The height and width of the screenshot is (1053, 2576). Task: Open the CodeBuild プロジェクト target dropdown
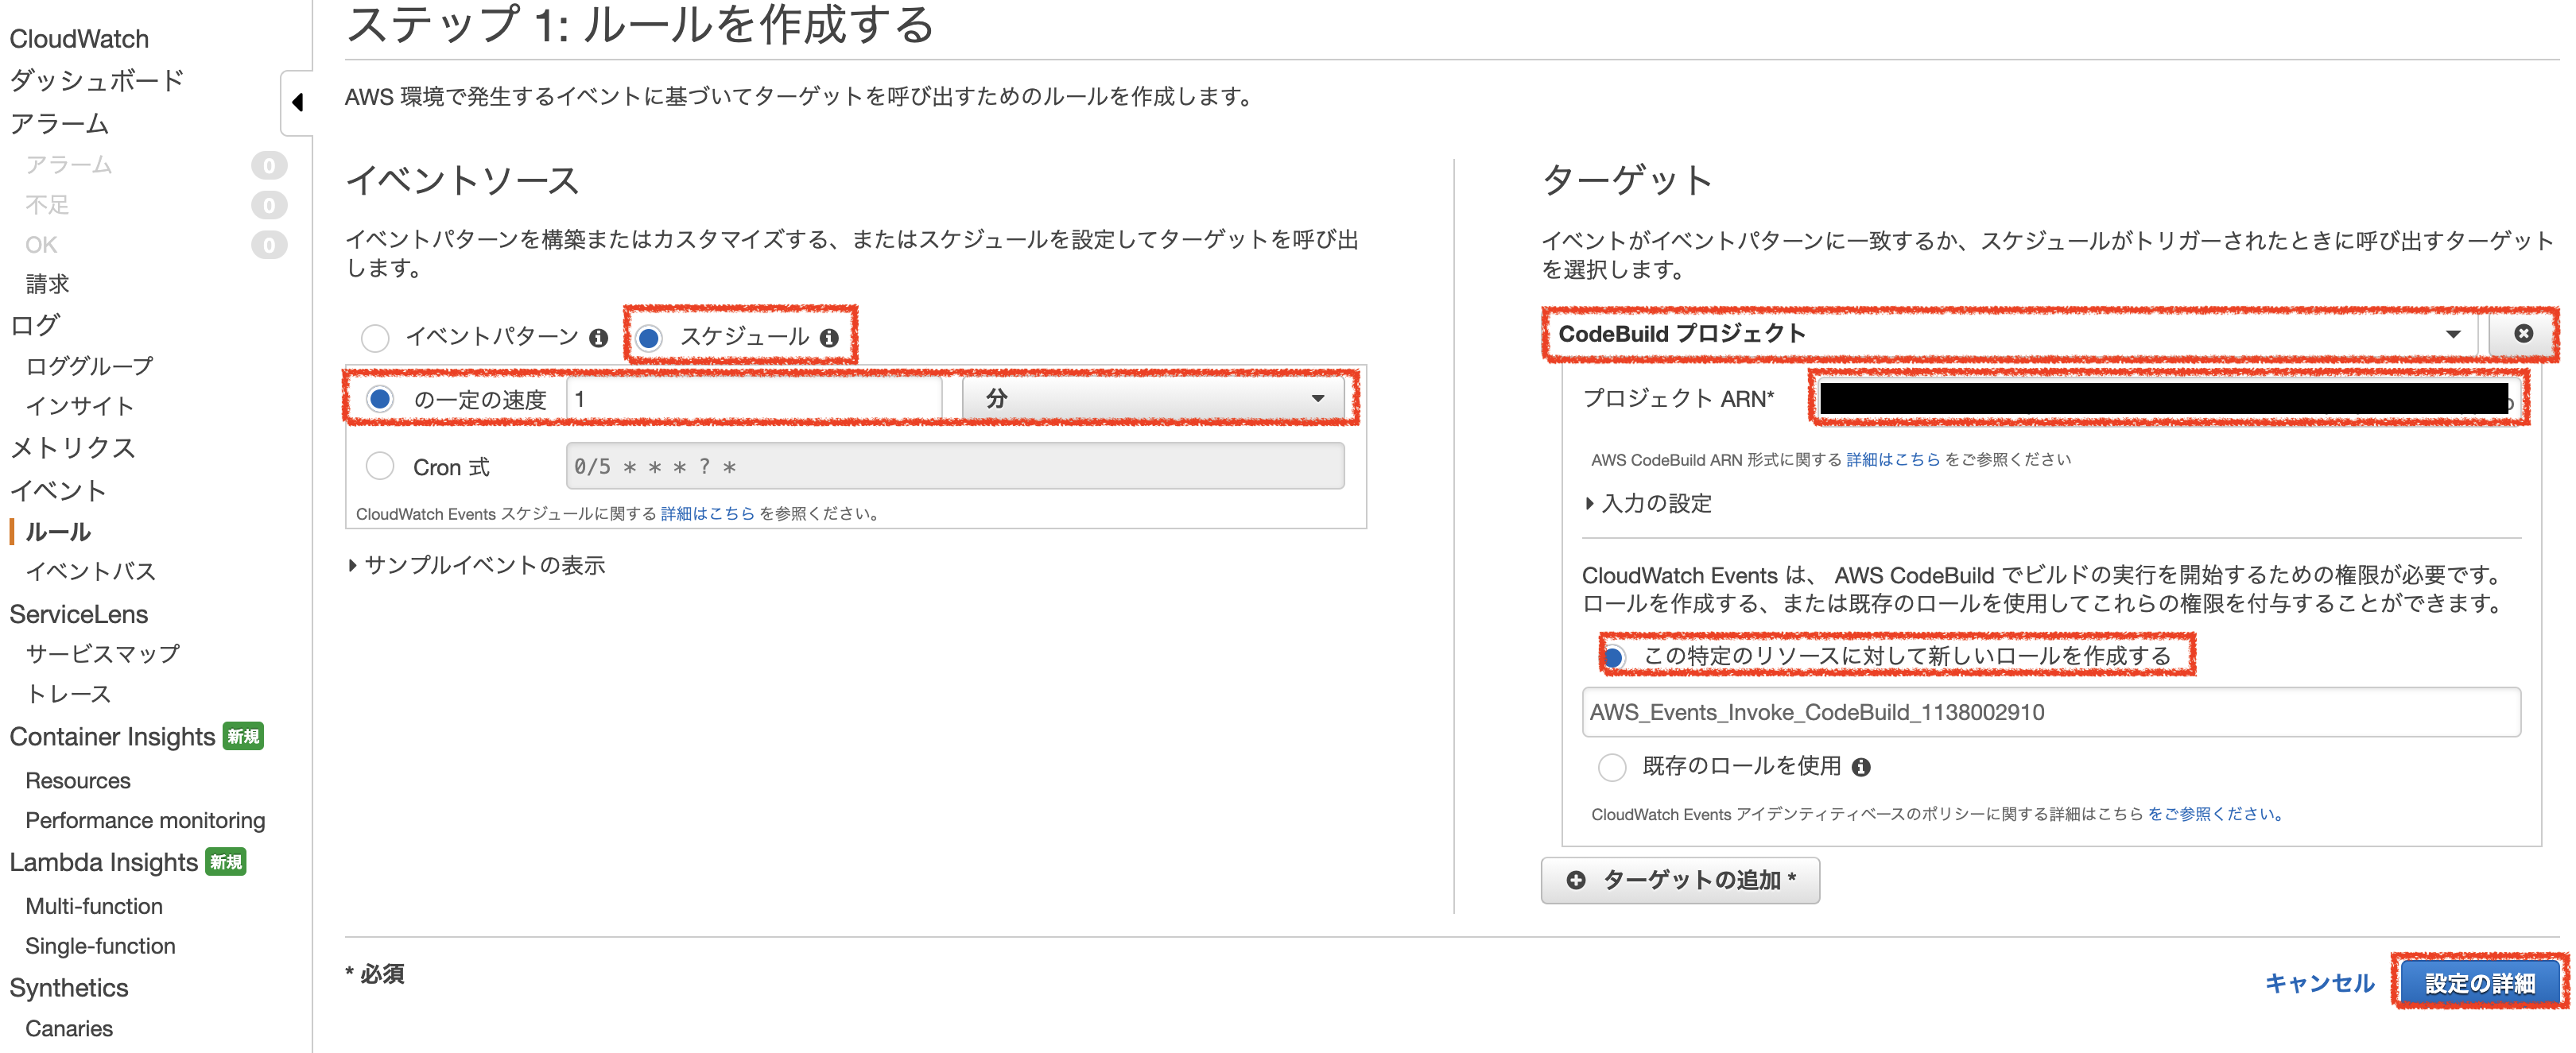click(x=2012, y=333)
